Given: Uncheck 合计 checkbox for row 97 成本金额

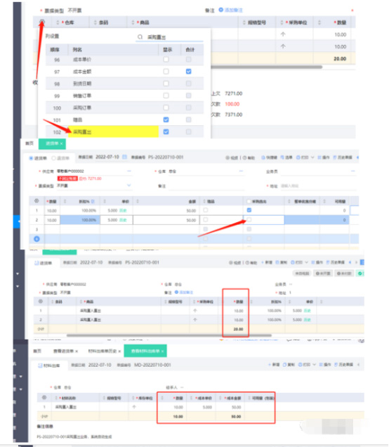Looking at the screenshot, I should 188,71.
